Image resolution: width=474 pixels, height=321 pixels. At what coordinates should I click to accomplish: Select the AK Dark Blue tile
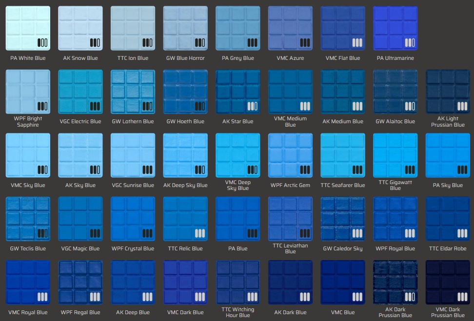pos(290,283)
